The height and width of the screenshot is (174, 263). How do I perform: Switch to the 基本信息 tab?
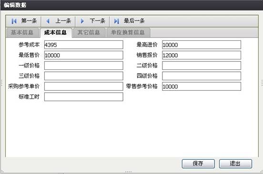(x=22, y=32)
